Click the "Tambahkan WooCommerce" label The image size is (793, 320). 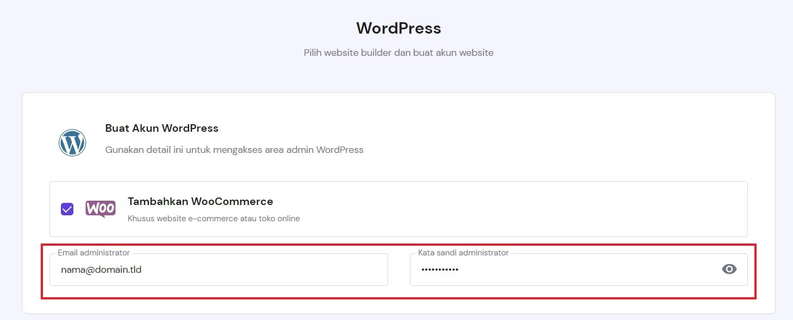click(x=201, y=202)
